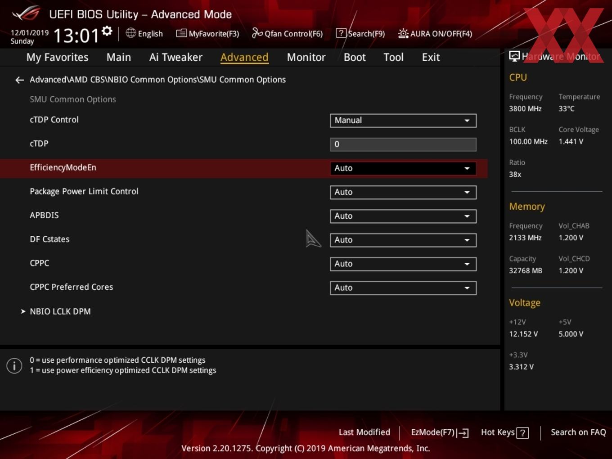Click the Qfan Control(F6) label

(x=293, y=34)
